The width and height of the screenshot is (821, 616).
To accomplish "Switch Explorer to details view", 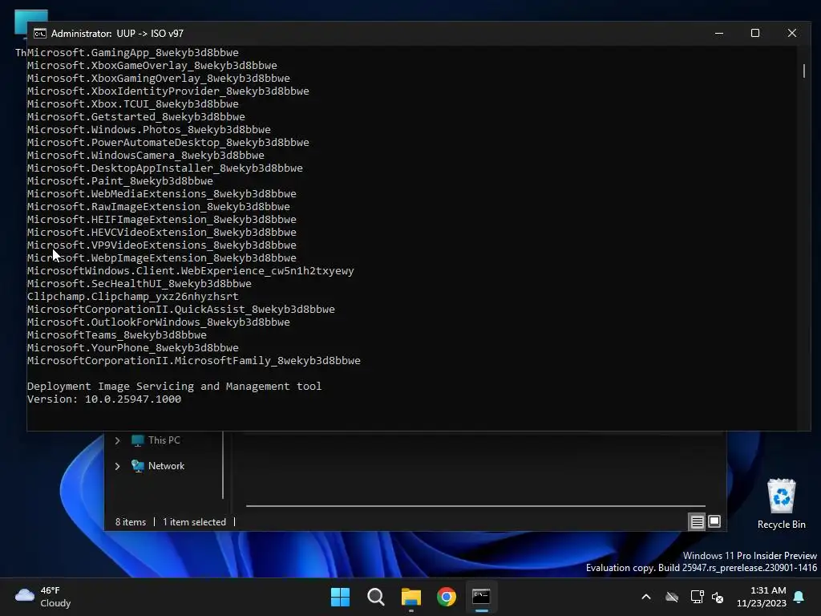I will [697, 521].
